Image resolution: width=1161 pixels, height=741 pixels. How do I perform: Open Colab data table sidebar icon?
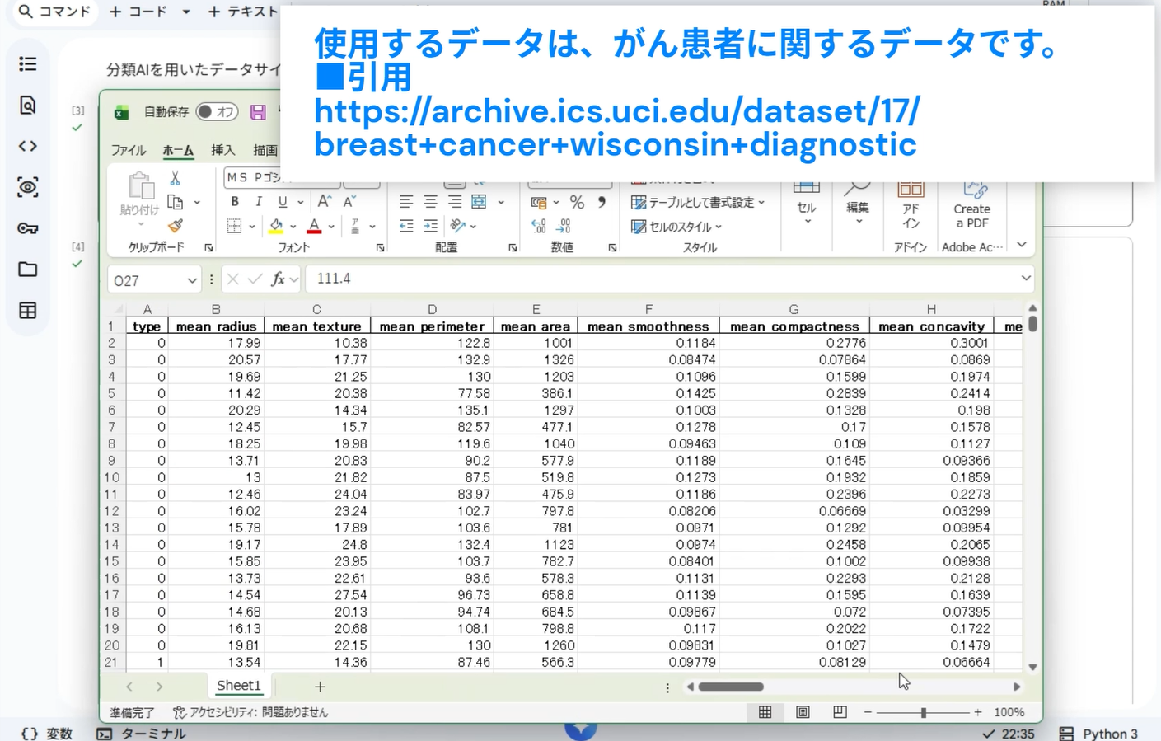click(x=28, y=311)
